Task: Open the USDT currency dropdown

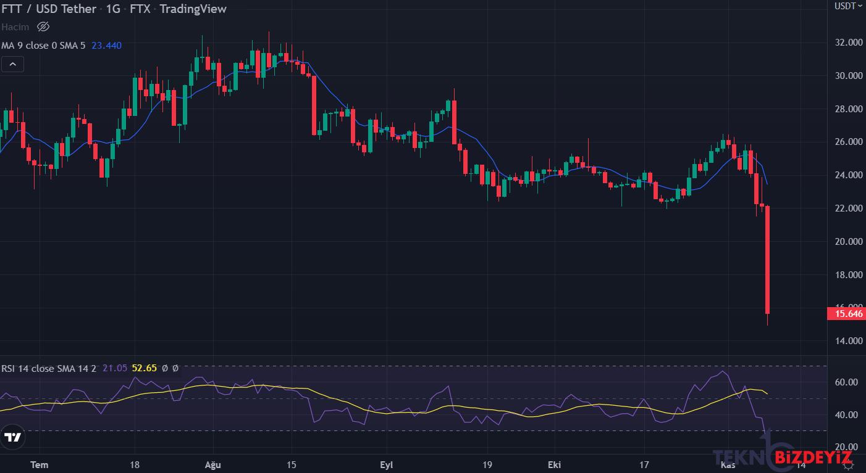Action: coord(849,6)
